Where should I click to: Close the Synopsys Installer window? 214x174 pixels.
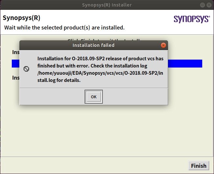(209, 5)
